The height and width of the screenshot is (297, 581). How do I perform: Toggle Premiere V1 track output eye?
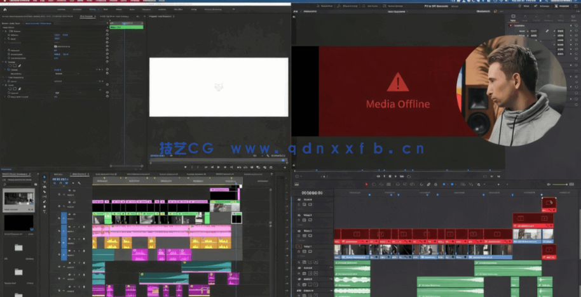[x=74, y=214]
